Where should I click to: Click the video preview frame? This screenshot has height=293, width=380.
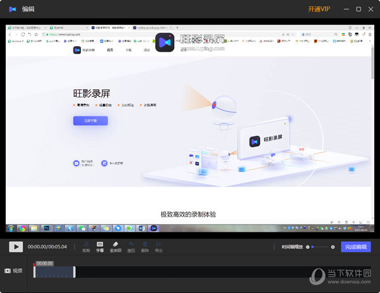point(190,128)
